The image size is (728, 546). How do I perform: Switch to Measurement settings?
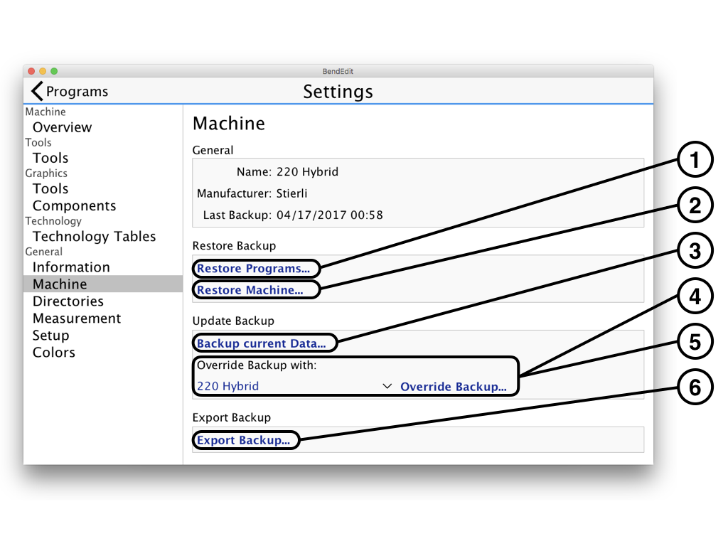tap(77, 318)
